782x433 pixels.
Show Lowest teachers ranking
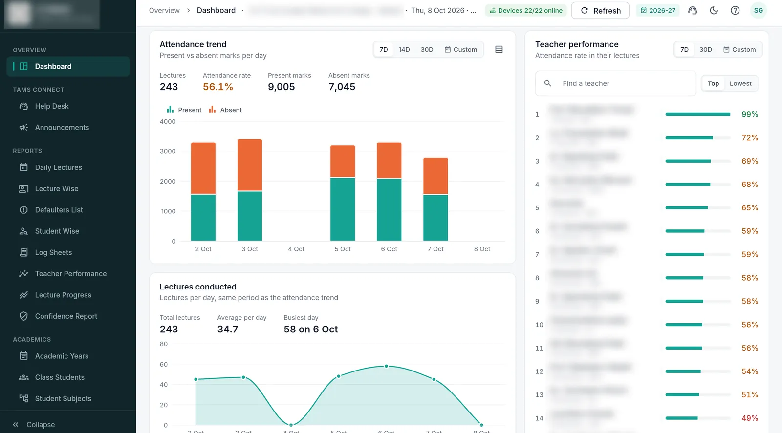(740, 83)
